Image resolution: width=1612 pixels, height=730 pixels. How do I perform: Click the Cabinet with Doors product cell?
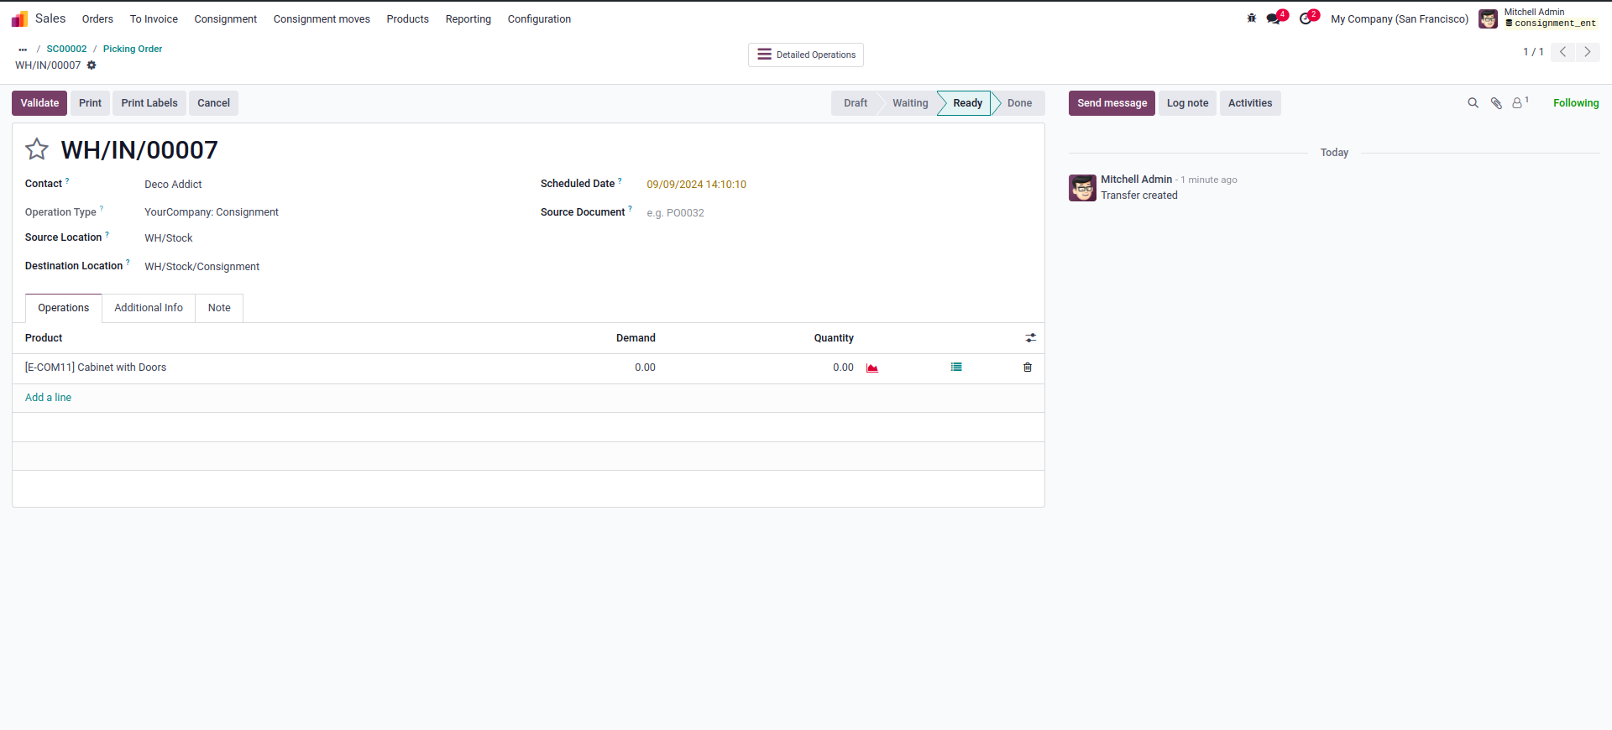tap(96, 368)
